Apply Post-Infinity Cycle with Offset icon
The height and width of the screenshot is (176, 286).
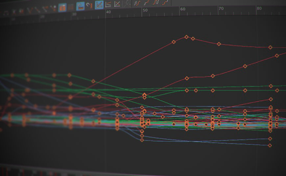pyautogui.click(x=165, y=2)
